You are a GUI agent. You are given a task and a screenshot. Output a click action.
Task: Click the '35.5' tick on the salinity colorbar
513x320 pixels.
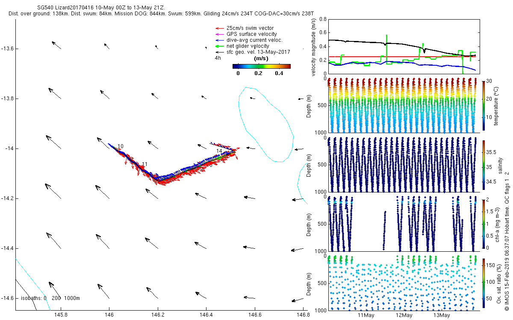pos(492,152)
